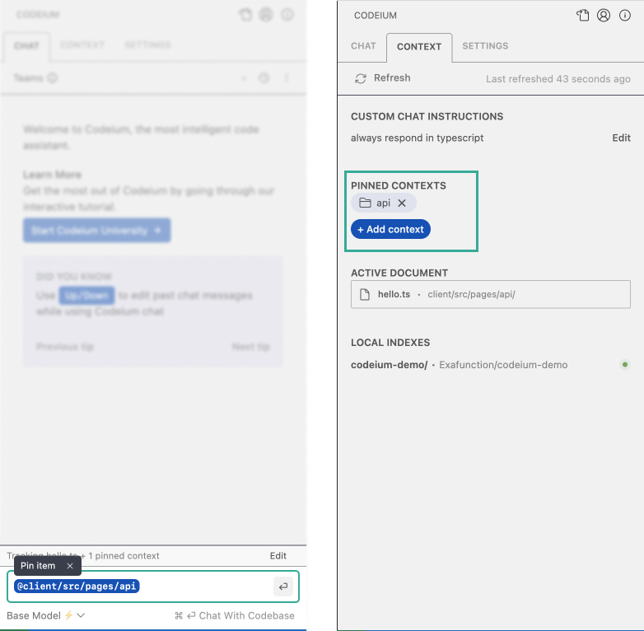Click the new chat icon in right Codeium header
The height and width of the screenshot is (631, 644).
pyautogui.click(x=582, y=16)
